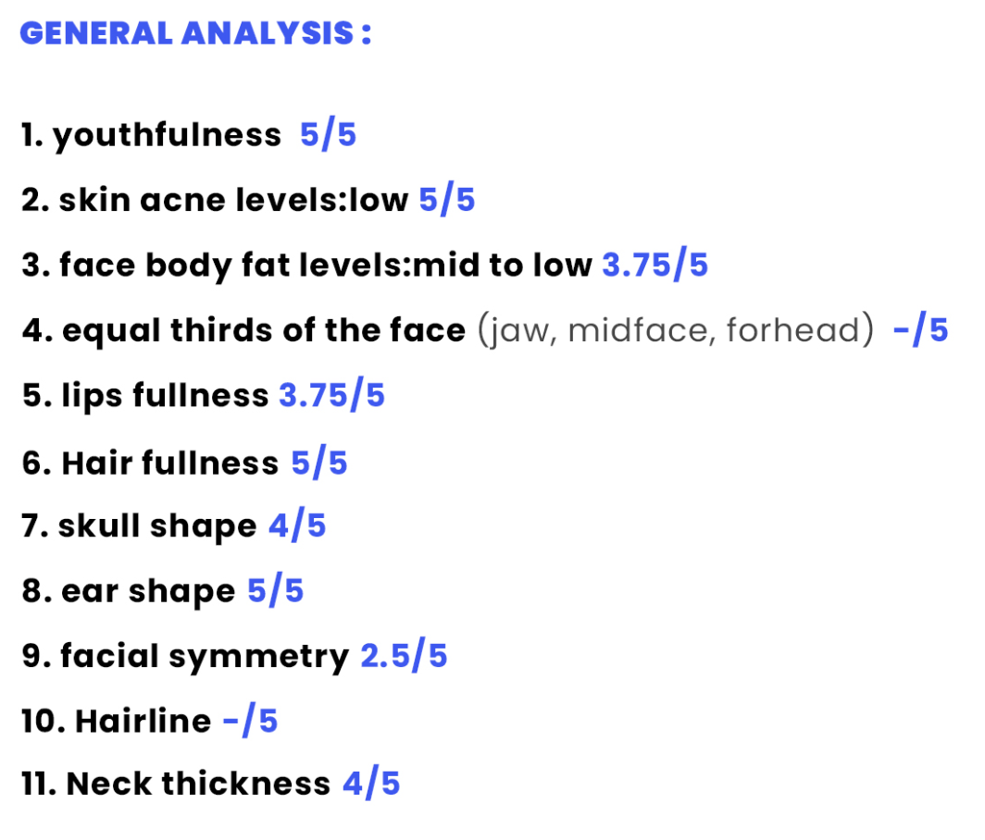Click skin acne 5/5 score

tap(446, 200)
